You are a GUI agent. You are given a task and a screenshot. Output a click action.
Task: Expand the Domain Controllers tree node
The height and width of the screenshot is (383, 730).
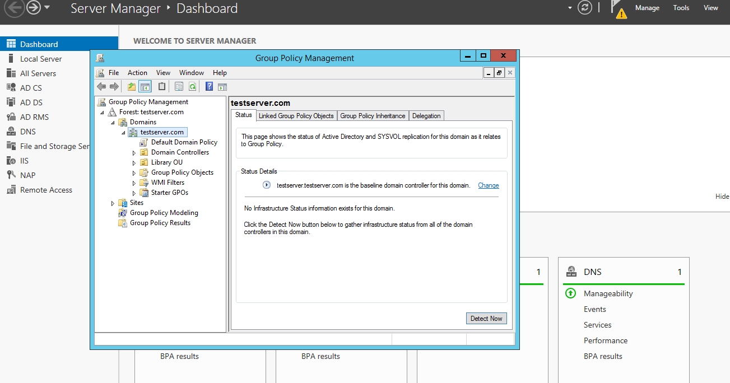[134, 153]
